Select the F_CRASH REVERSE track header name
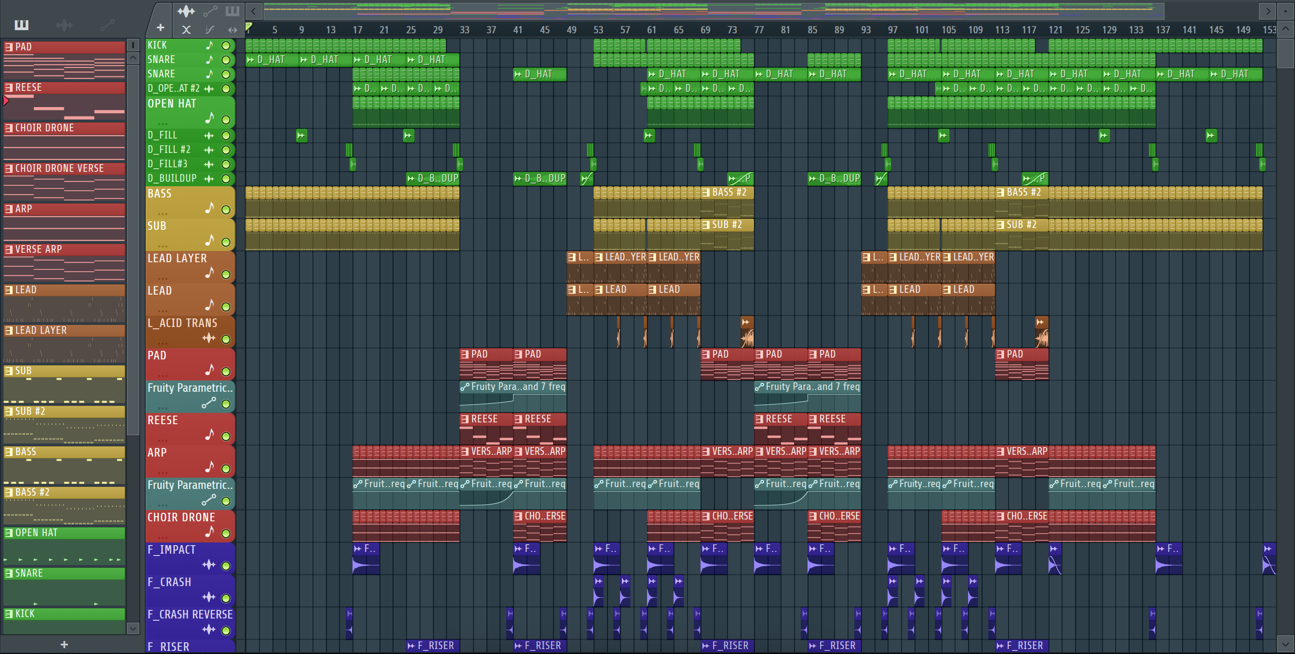The image size is (1295, 654). 190,615
